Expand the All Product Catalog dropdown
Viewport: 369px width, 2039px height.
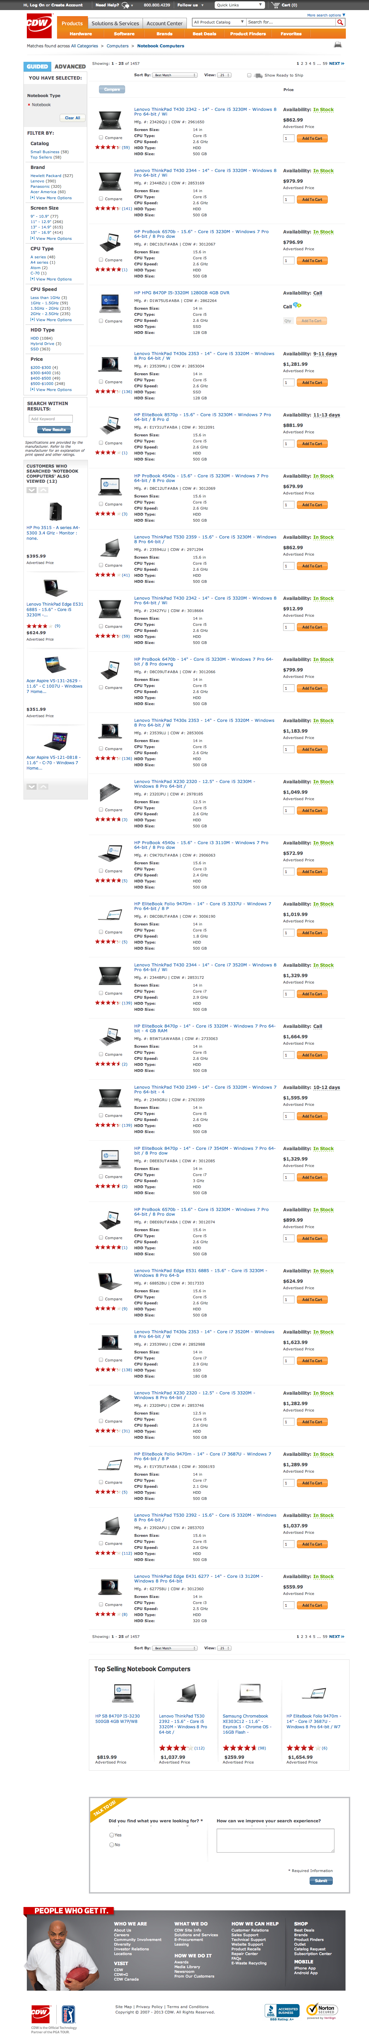tap(218, 22)
